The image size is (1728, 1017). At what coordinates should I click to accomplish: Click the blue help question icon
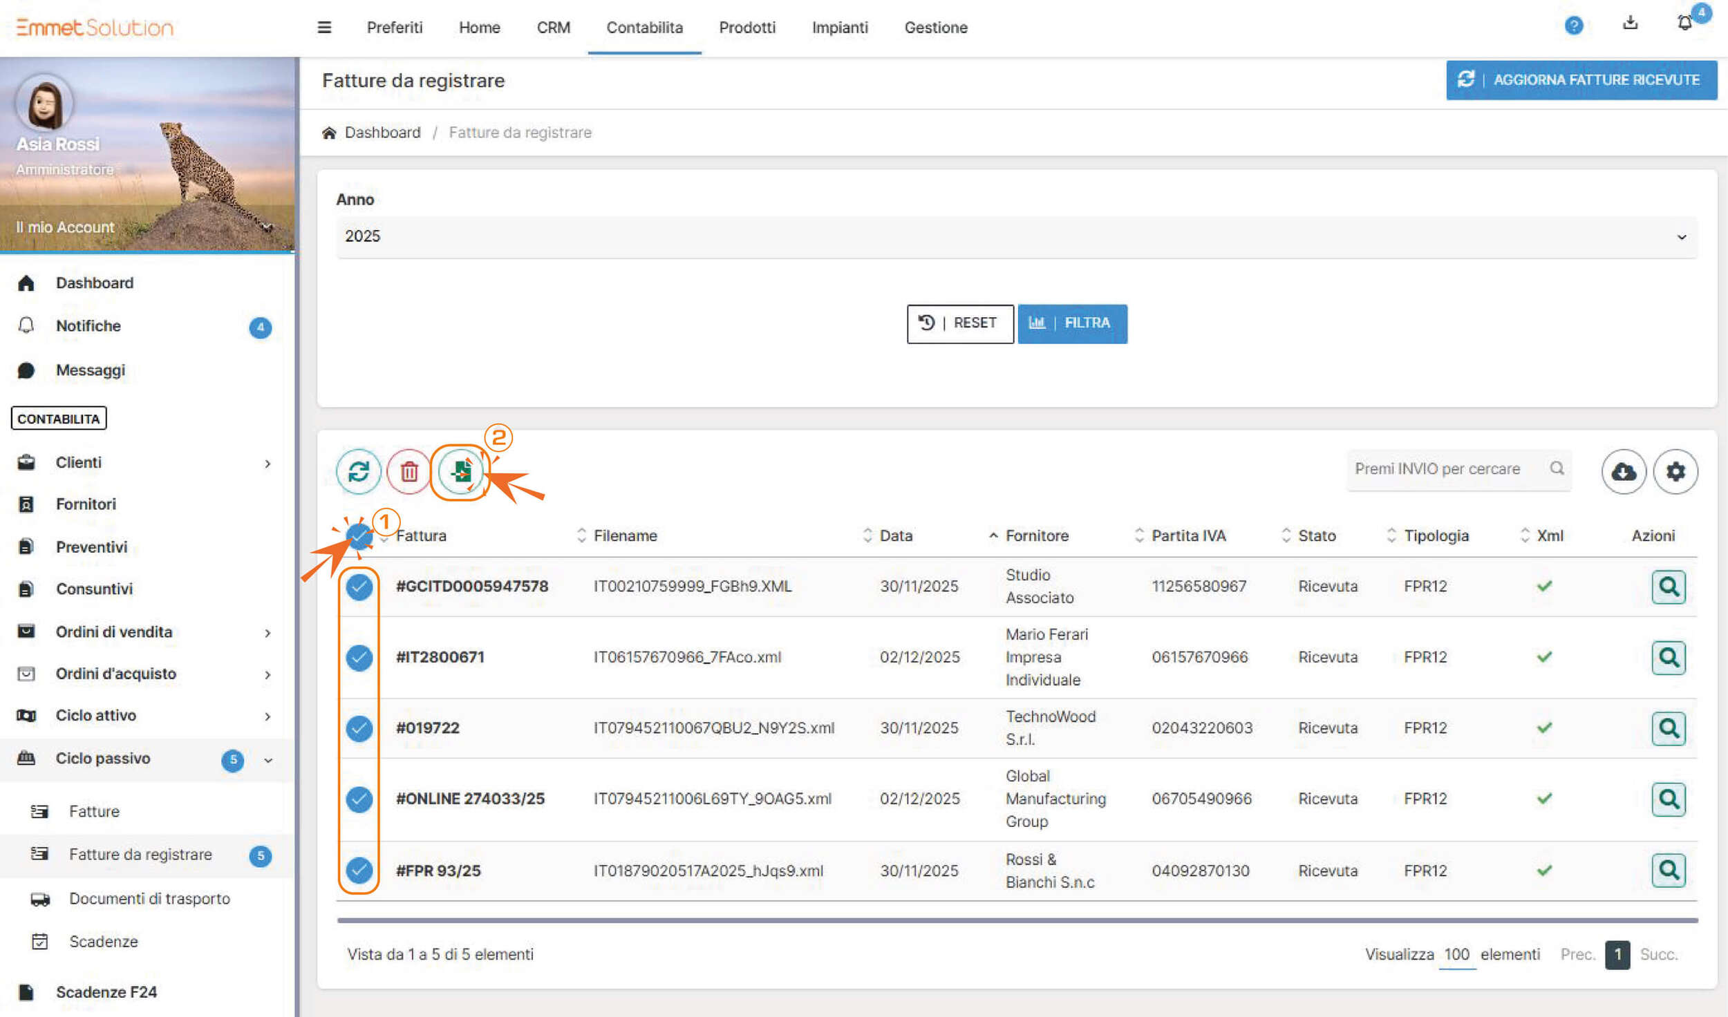[1574, 26]
